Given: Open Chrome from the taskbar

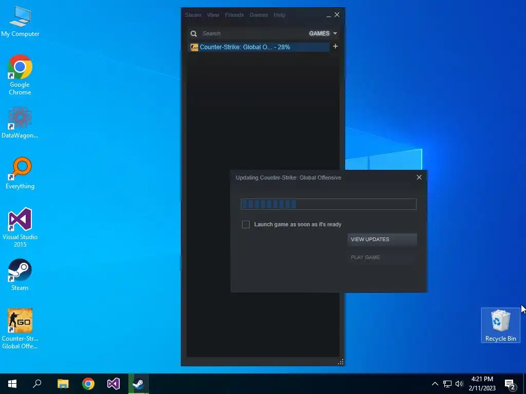Looking at the screenshot, I should coord(88,384).
